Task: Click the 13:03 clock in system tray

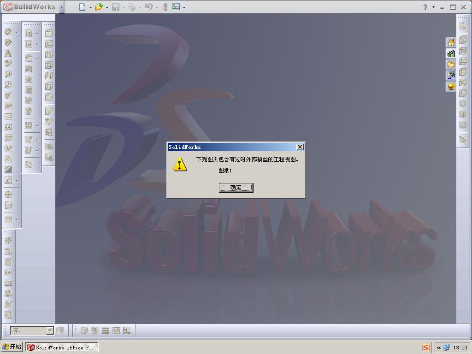Action: [460, 348]
